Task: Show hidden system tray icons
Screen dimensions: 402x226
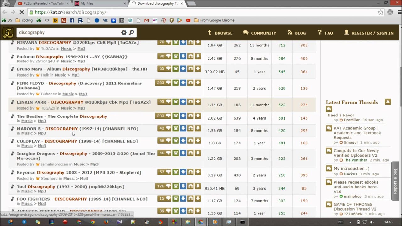Action: click(350, 222)
